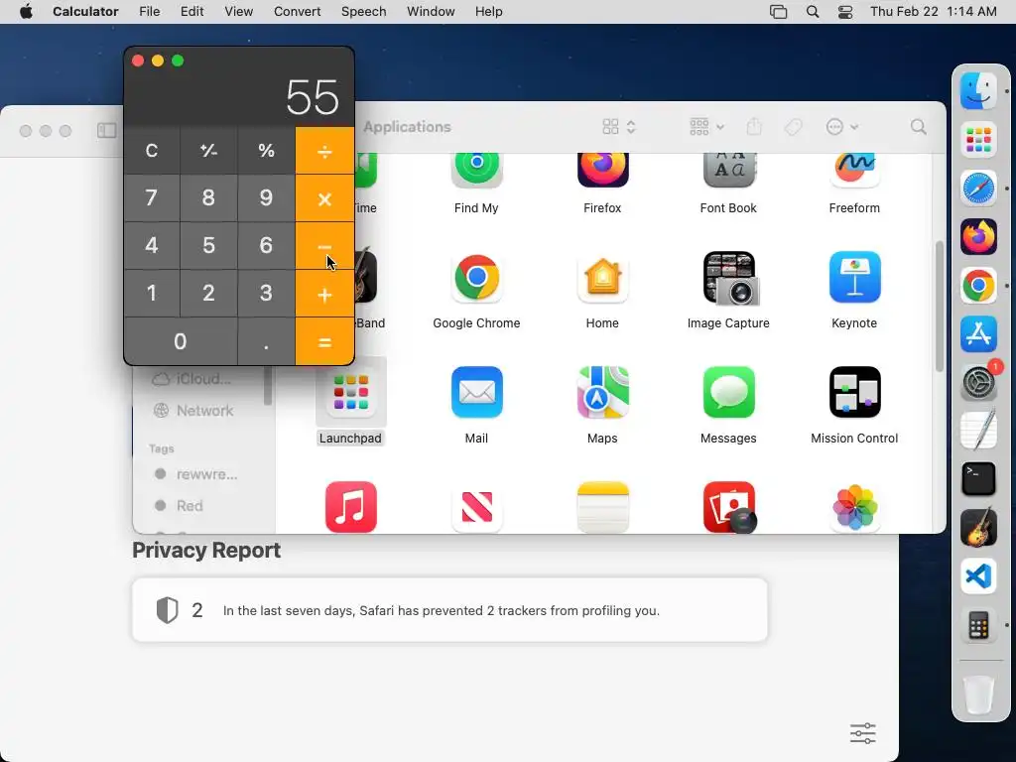Open the Finder view mode switcher

(x=619, y=127)
